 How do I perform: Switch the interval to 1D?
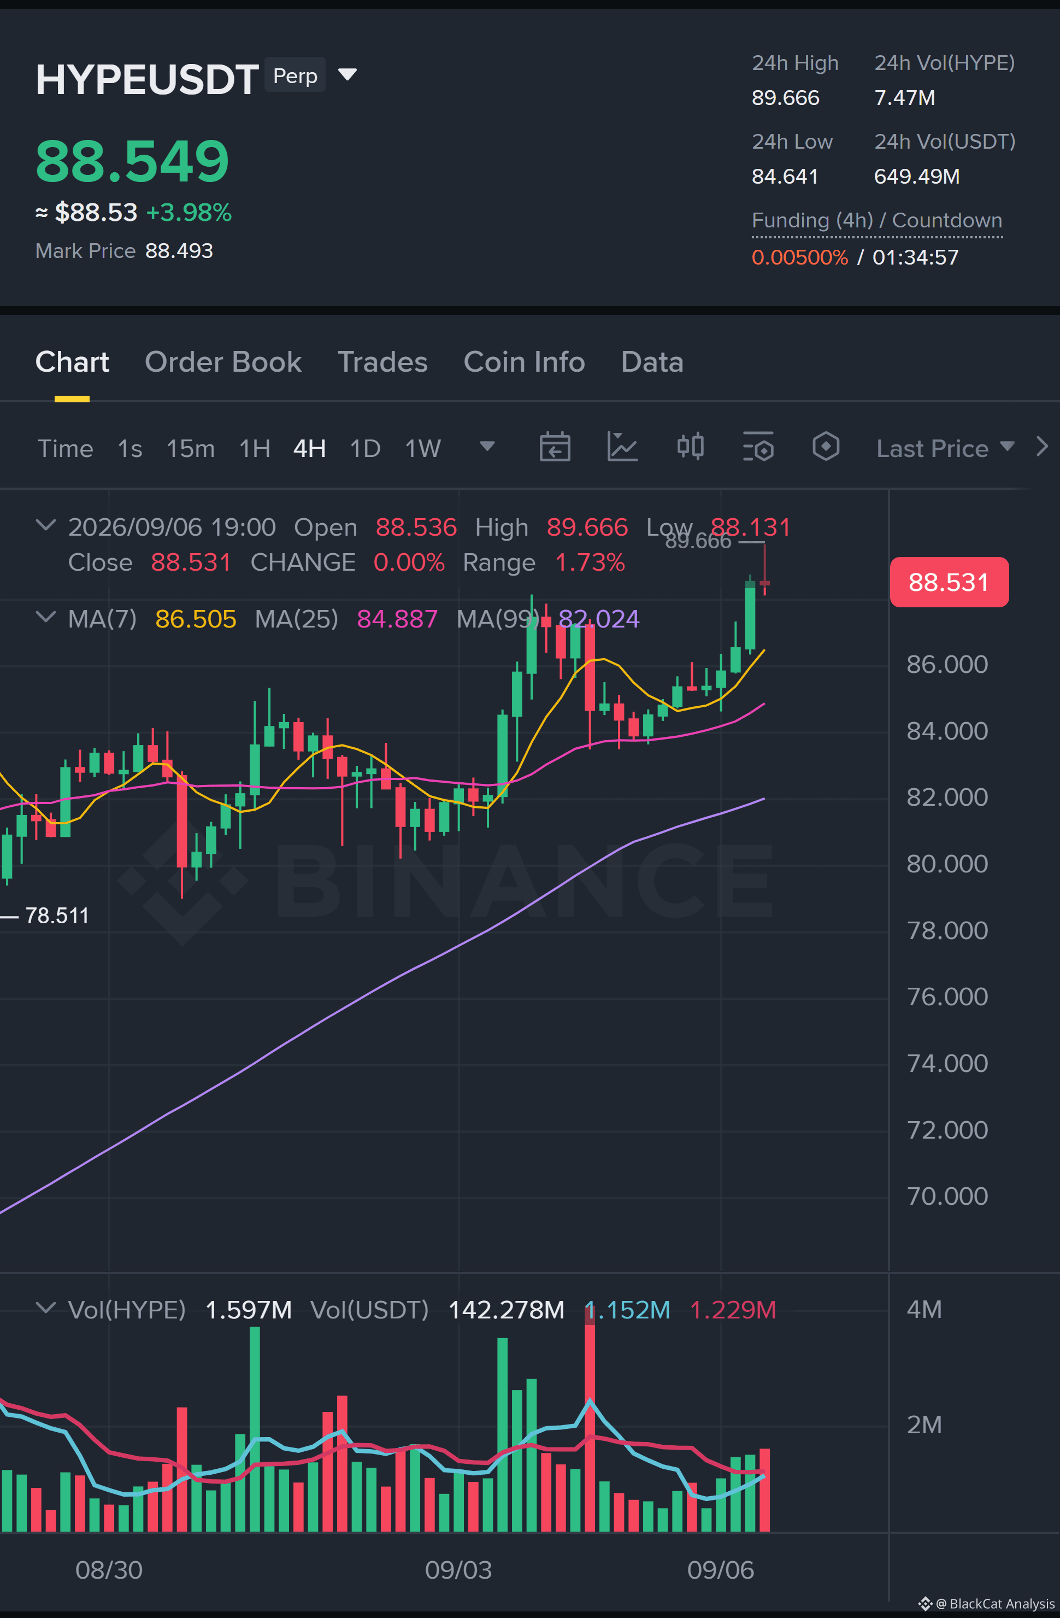pyautogui.click(x=365, y=449)
